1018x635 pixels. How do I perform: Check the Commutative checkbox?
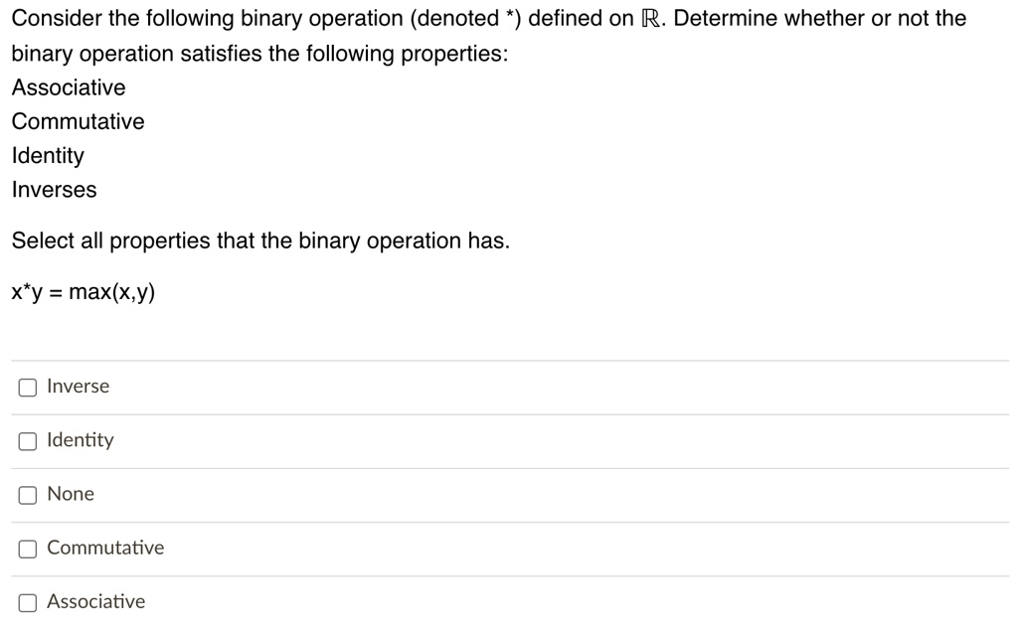[x=27, y=548]
